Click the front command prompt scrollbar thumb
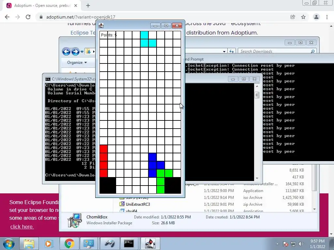This screenshot has height=250, width=334. click(x=257, y=95)
